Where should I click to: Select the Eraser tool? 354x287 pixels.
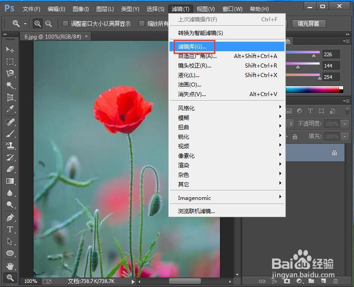[x=10, y=169]
